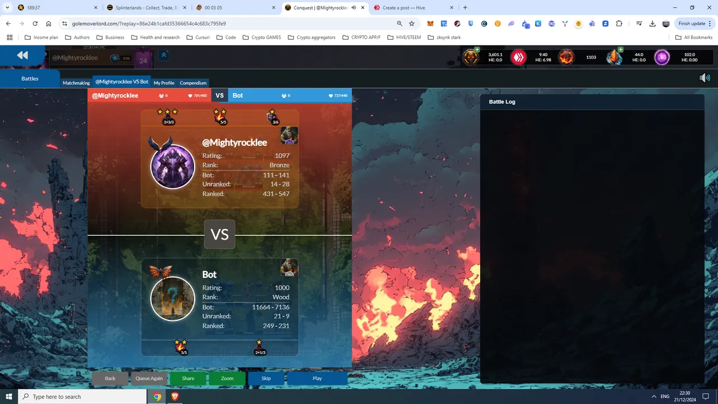718x404 pixels.
Task: Click the portrait thumbnail in Bot's card corner
Action: pyautogui.click(x=289, y=268)
